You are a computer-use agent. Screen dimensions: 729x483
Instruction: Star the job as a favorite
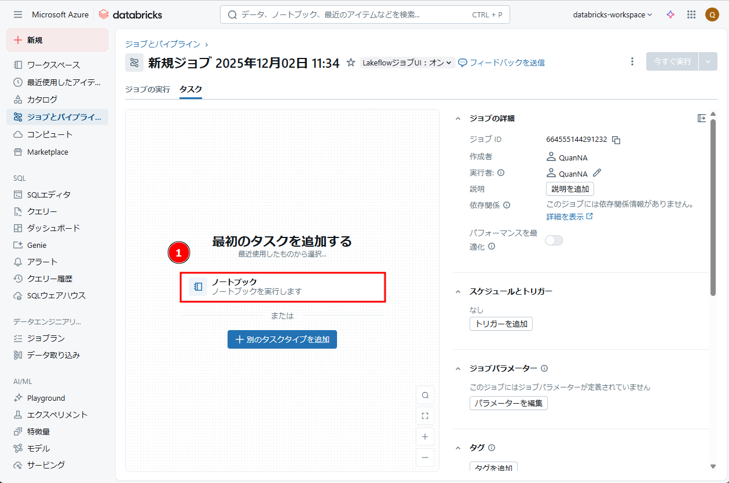(350, 63)
